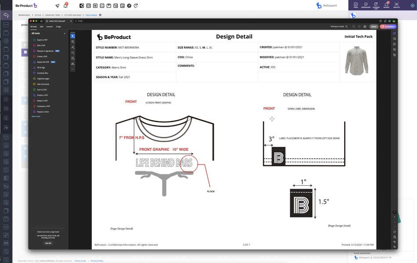Open the Acrobat notifications bell
This screenshot has width=417, height=263.
click(385, 21)
